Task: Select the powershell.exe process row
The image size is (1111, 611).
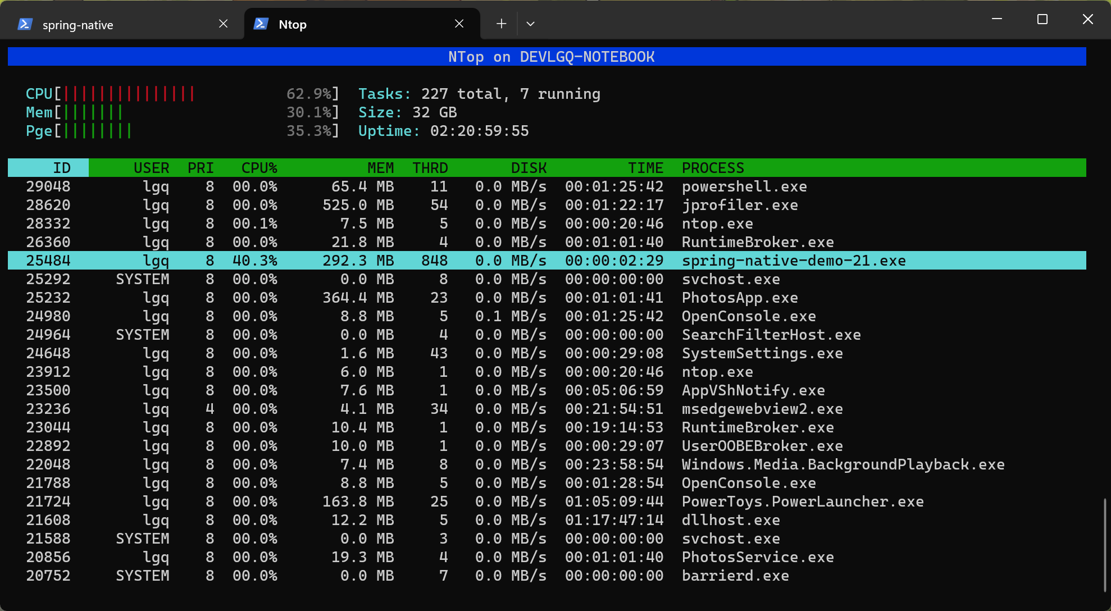Action: [x=547, y=186]
